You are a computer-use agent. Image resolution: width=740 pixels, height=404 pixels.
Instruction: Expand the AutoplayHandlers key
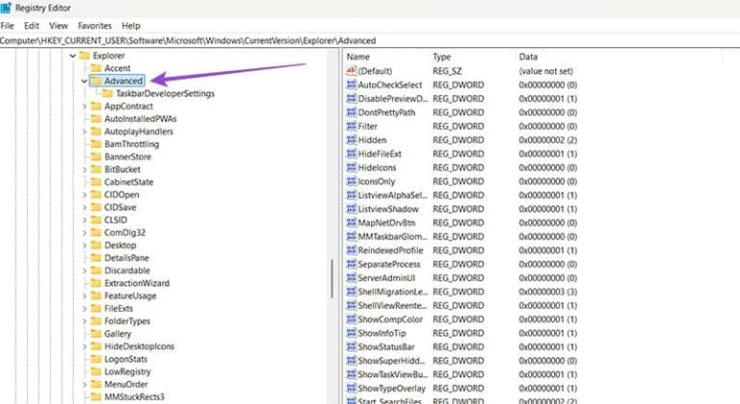click(85, 132)
